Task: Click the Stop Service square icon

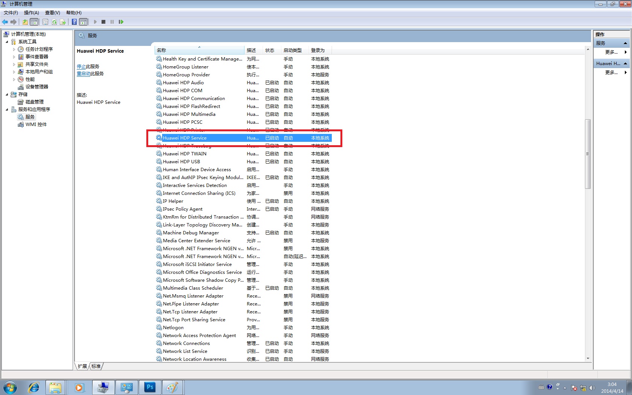Action: (x=103, y=22)
